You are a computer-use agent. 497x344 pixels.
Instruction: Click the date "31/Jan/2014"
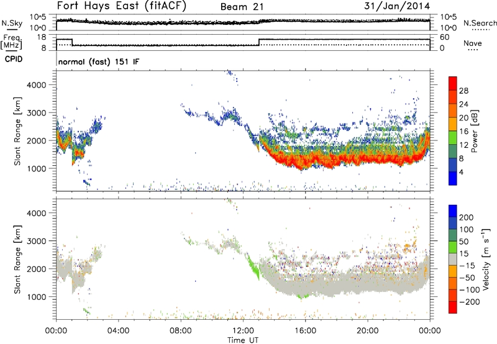[x=397, y=6]
